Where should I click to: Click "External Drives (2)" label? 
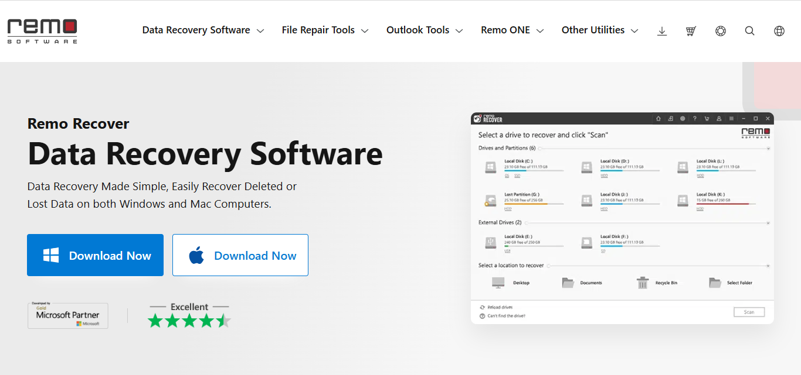pos(500,222)
